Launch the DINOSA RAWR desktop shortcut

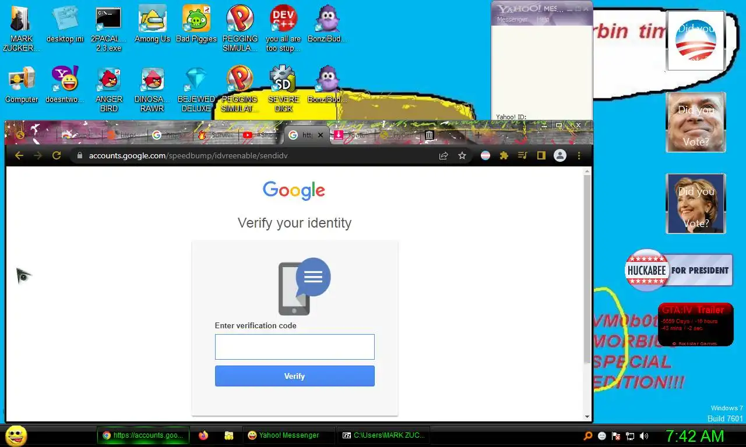click(x=152, y=88)
